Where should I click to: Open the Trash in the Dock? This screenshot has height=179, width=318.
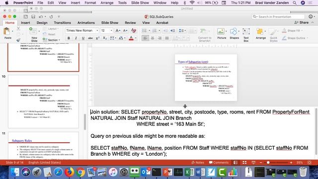(x=303, y=172)
